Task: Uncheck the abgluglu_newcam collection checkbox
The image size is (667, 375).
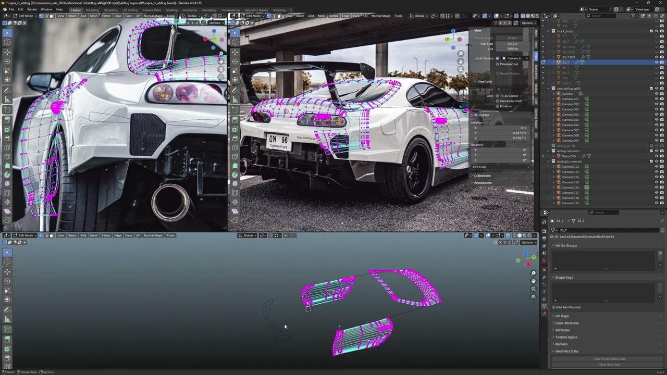Action: point(651,161)
